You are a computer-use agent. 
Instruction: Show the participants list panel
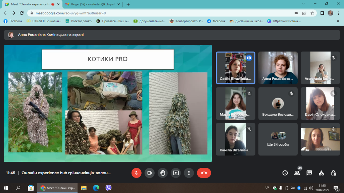[297, 173]
